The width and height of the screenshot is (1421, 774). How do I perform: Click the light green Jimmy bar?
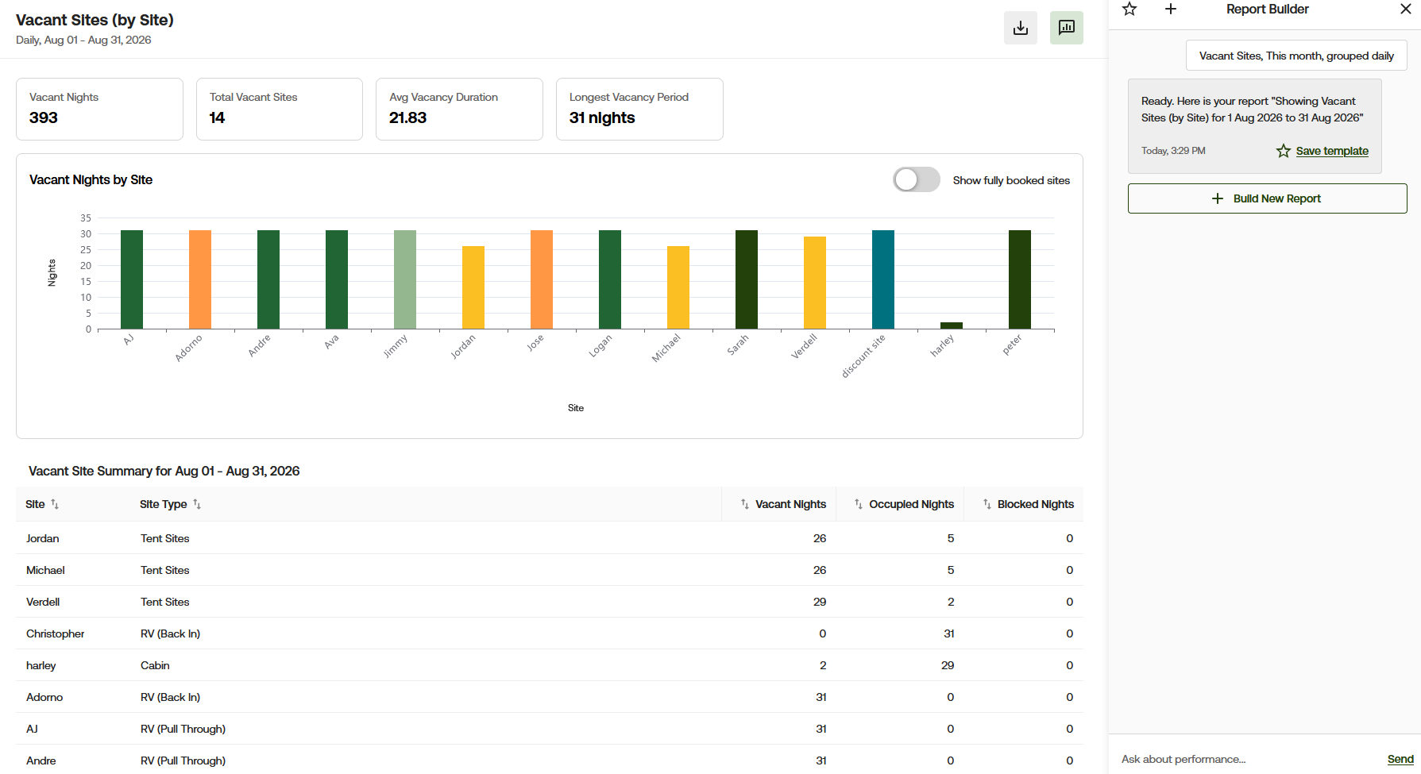[x=405, y=279]
